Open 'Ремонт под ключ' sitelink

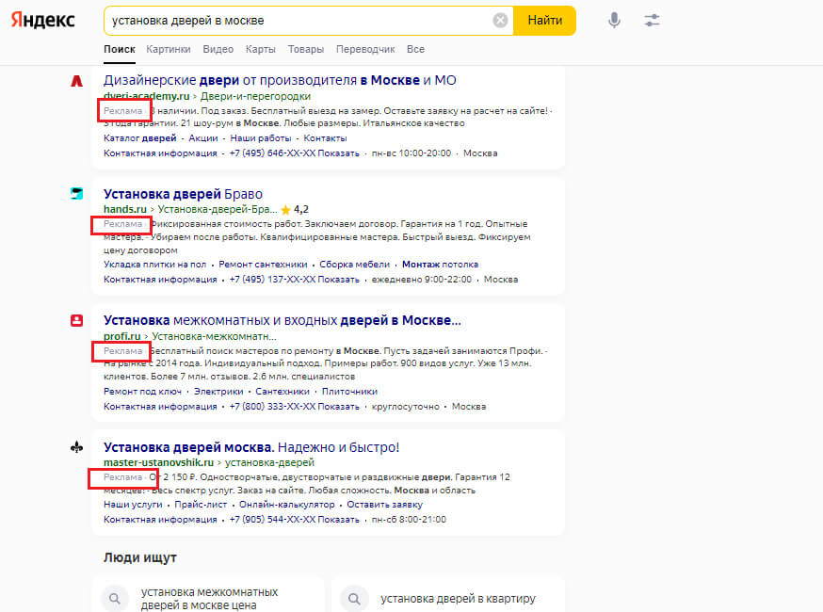pyautogui.click(x=142, y=392)
